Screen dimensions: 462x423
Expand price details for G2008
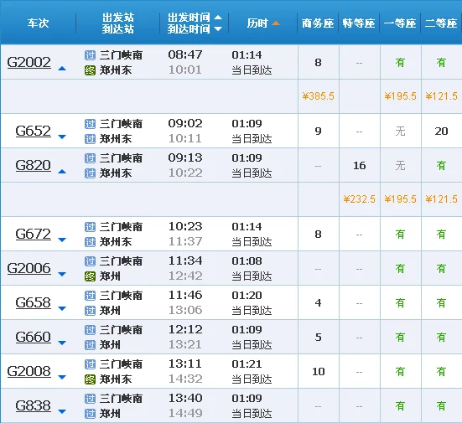[x=62, y=378]
